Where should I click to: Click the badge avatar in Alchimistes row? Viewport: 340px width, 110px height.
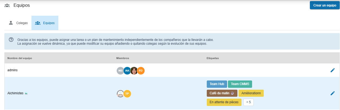click(120, 94)
